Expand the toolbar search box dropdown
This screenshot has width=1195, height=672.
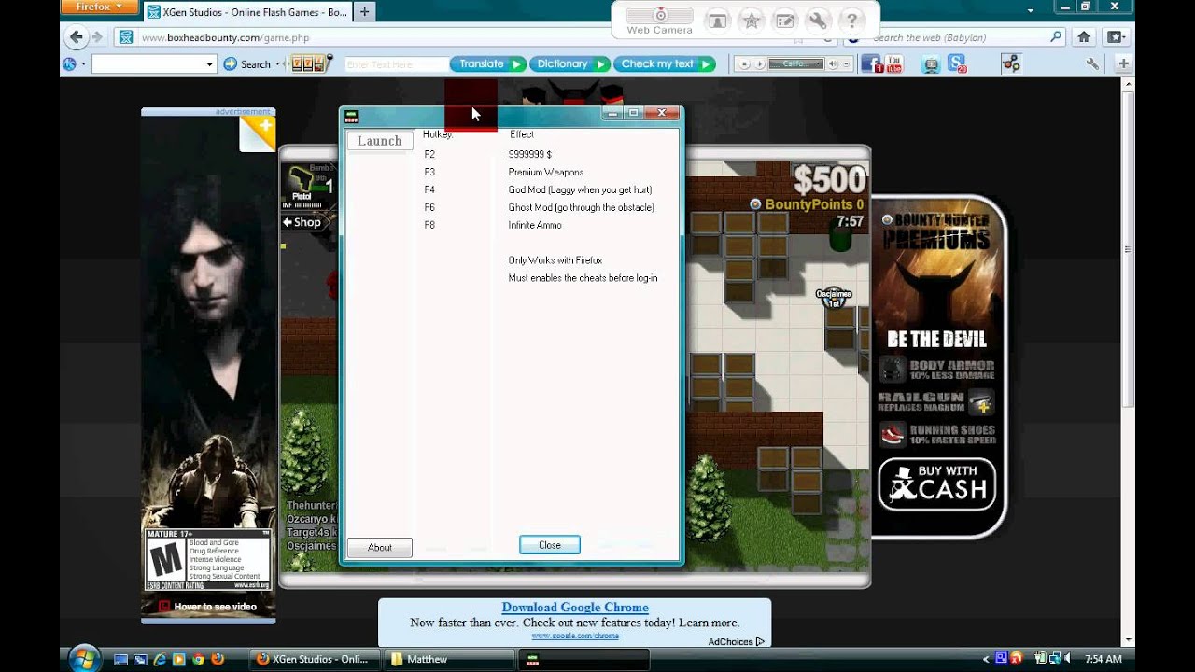tap(210, 63)
